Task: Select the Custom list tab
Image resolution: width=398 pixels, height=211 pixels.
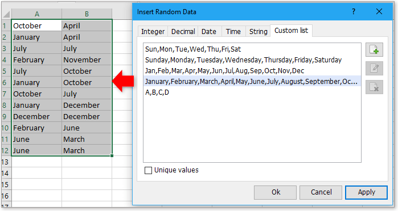Action: 291,31
